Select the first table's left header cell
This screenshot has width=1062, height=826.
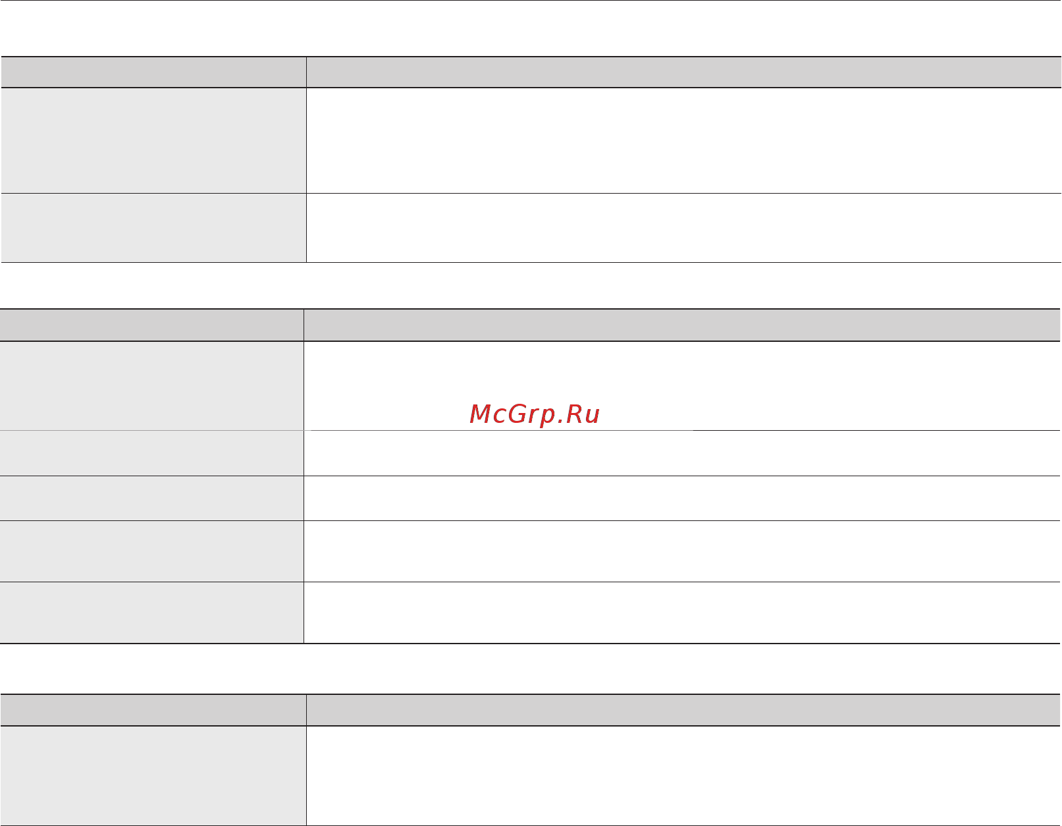(x=153, y=72)
